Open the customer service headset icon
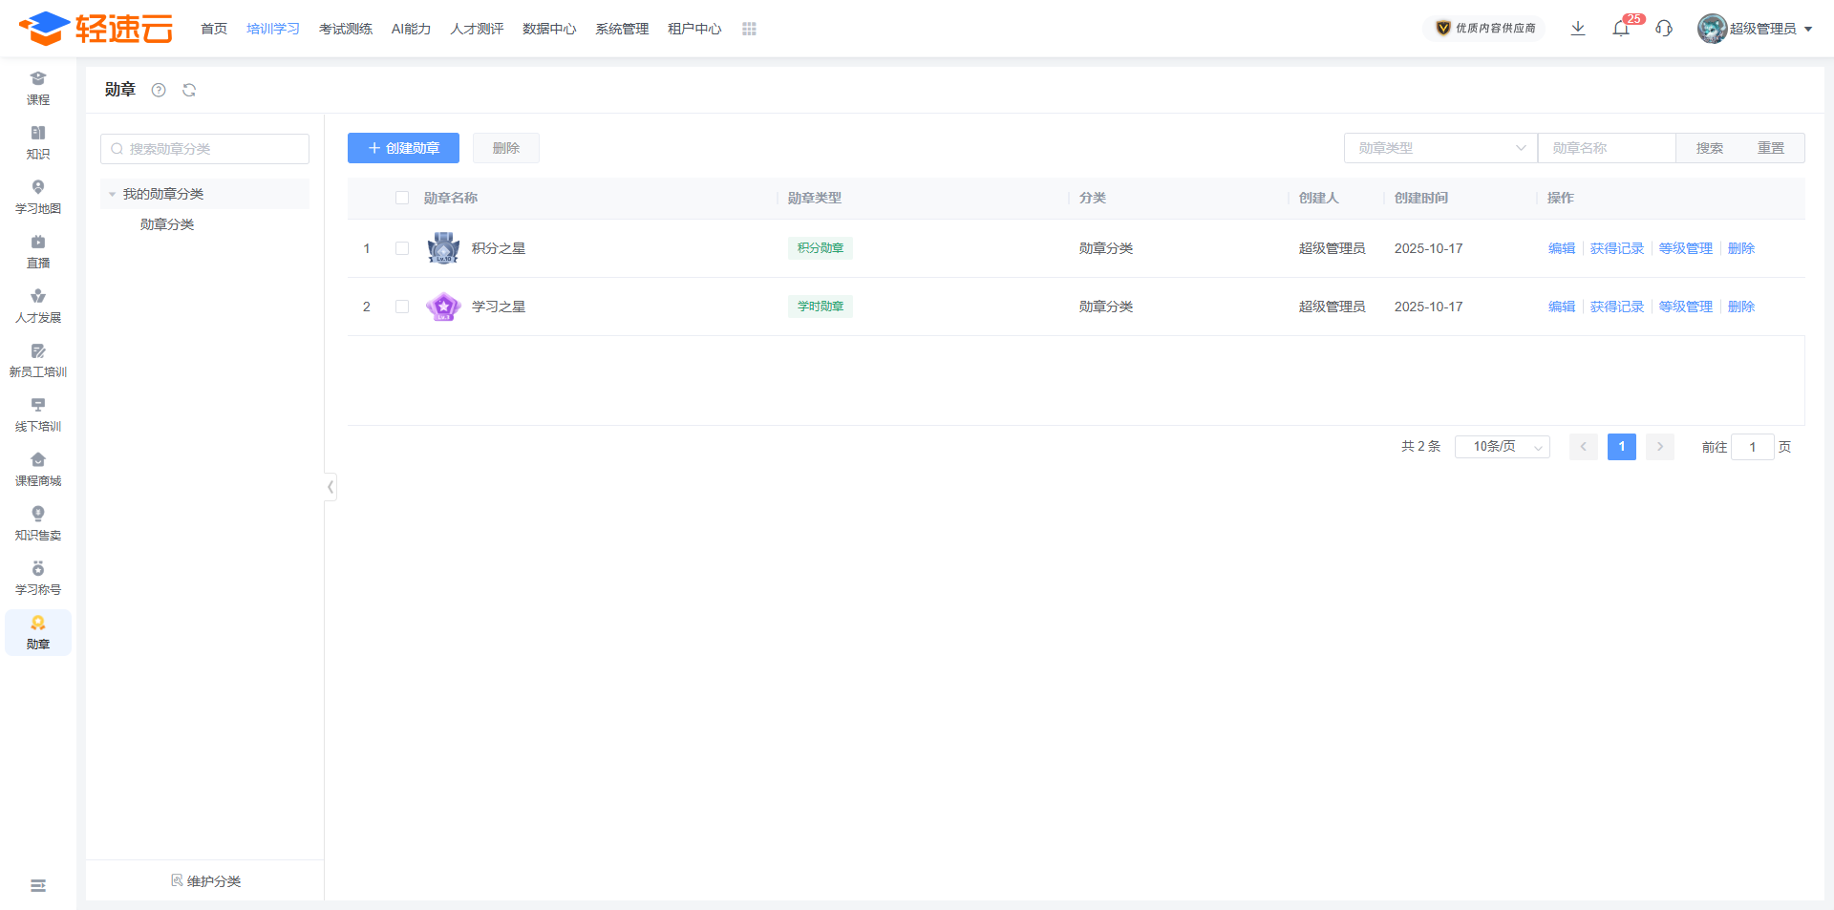 pyautogui.click(x=1664, y=29)
